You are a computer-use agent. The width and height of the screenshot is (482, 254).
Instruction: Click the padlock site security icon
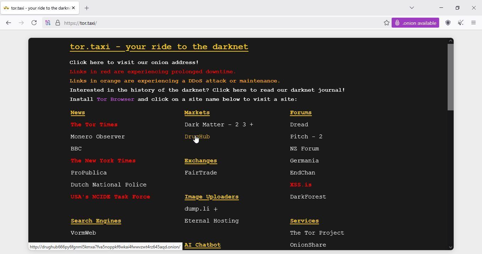pyautogui.click(x=58, y=23)
